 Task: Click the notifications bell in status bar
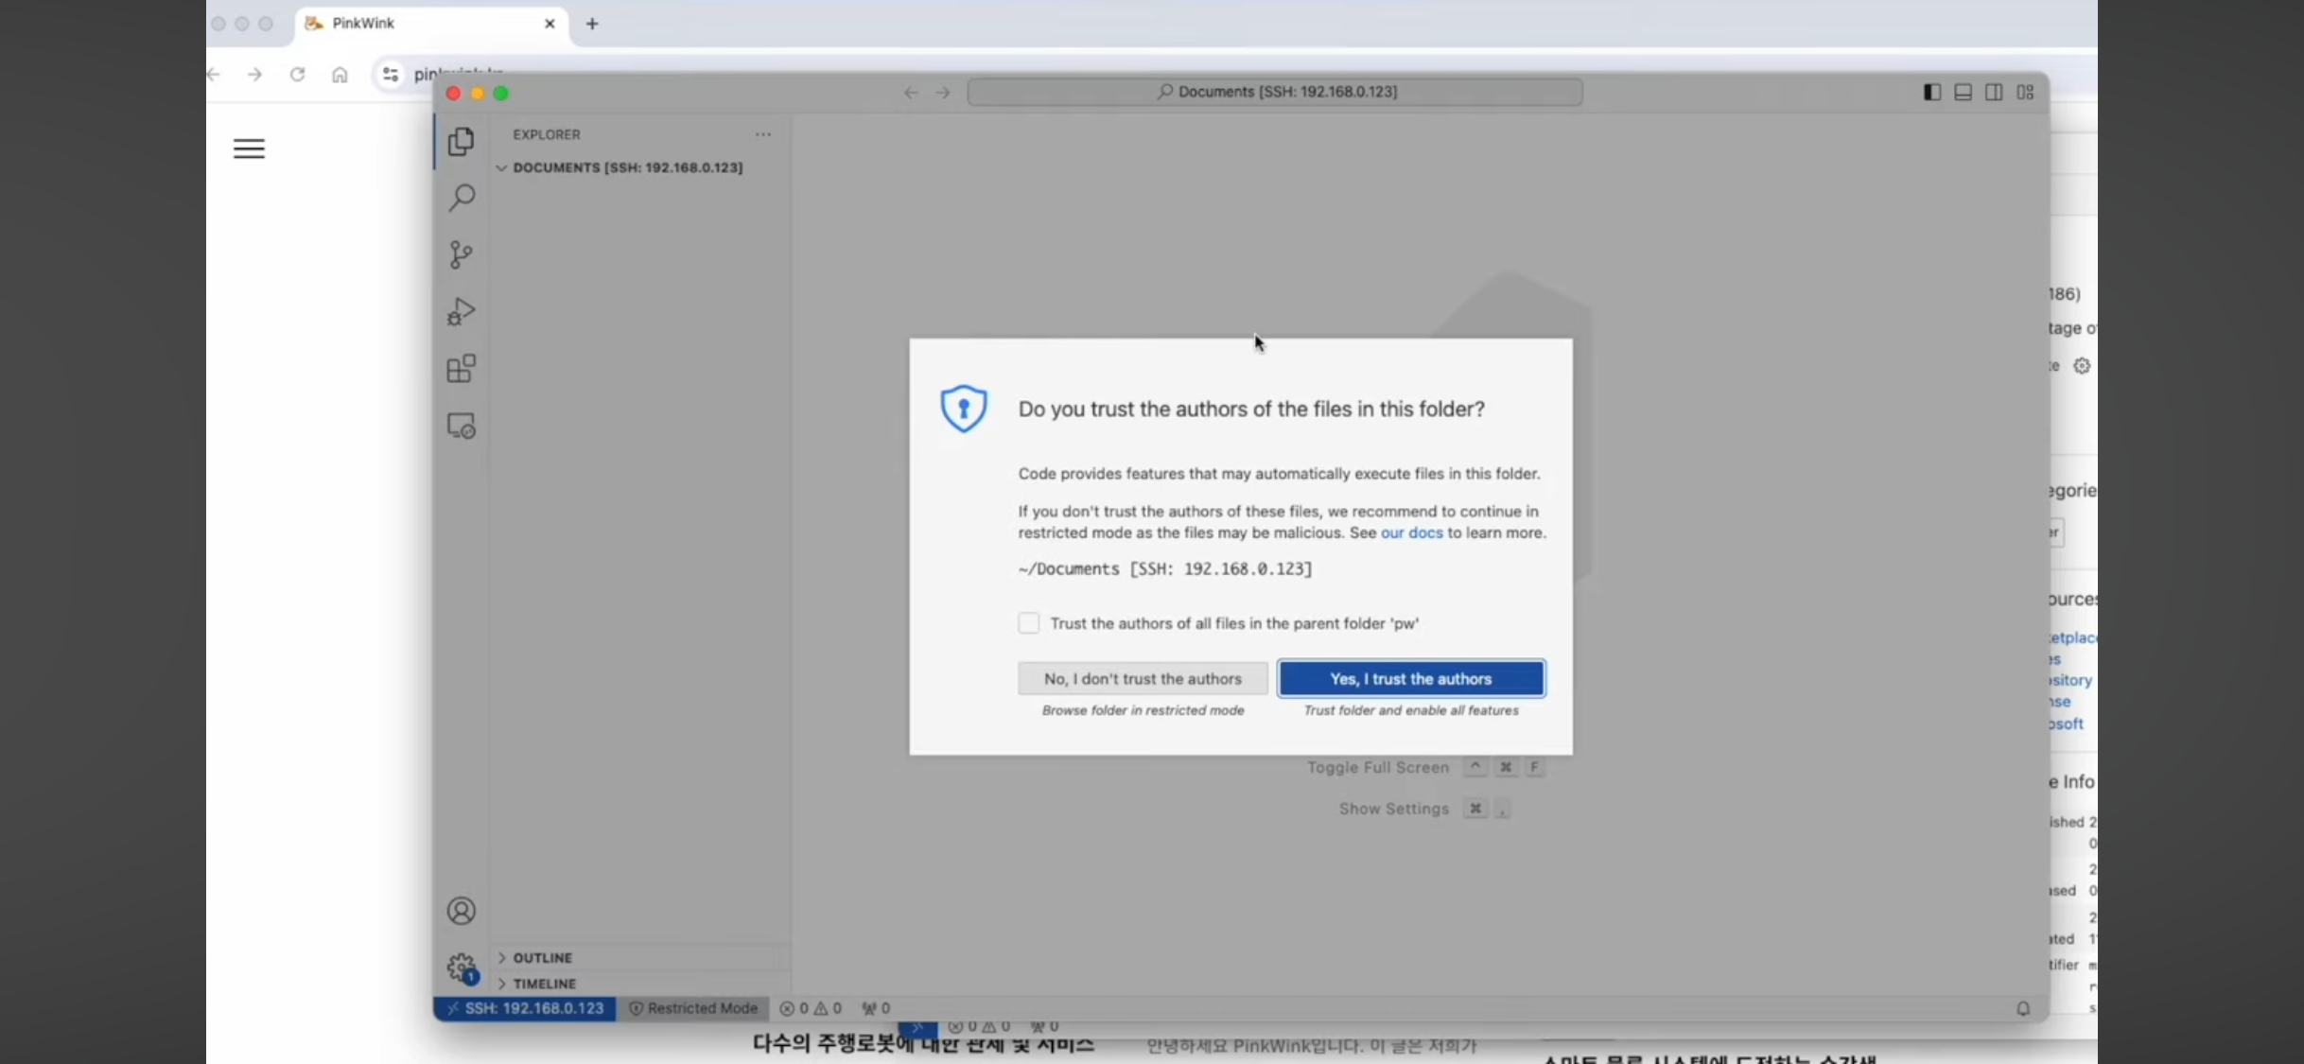[2022, 1008]
